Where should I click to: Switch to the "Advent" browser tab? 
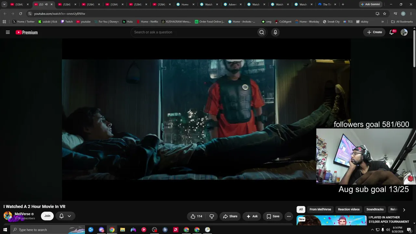(x=233, y=5)
